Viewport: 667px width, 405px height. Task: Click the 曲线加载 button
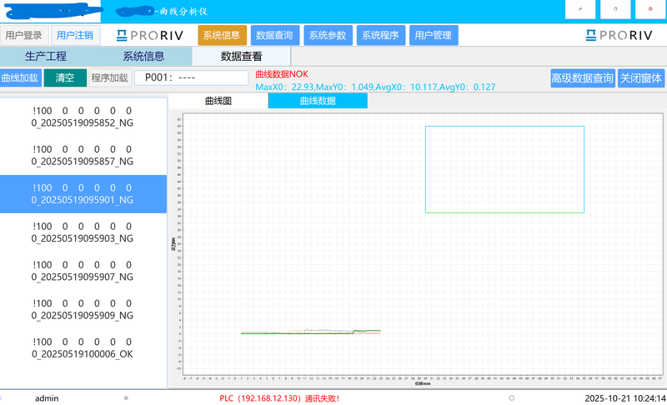(20, 78)
